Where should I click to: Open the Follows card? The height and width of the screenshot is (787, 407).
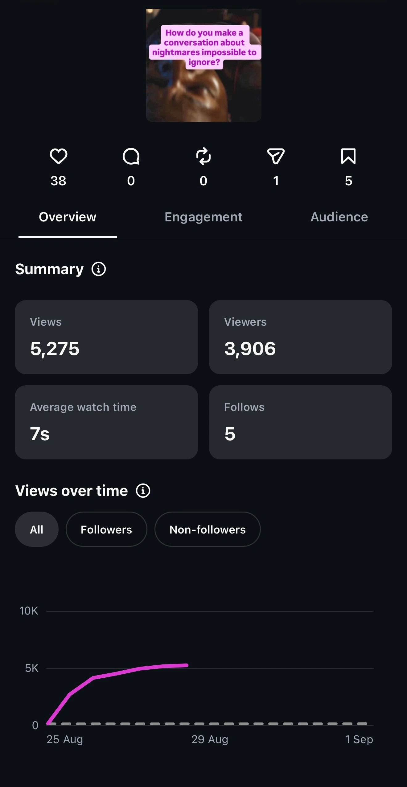click(x=301, y=422)
